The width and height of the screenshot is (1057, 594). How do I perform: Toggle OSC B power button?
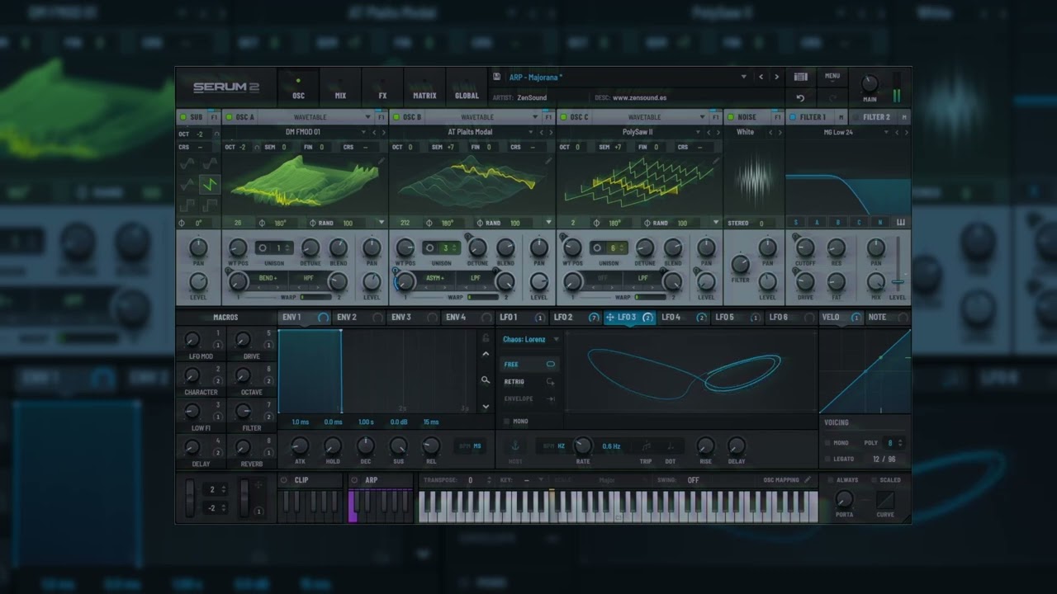(x=396, y=117)
